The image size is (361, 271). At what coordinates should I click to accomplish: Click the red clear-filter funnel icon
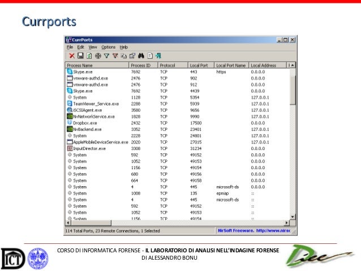pyautogui.click(x=115, y=55)
